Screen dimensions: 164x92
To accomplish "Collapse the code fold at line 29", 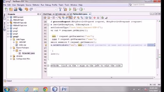I will point(48,25).
